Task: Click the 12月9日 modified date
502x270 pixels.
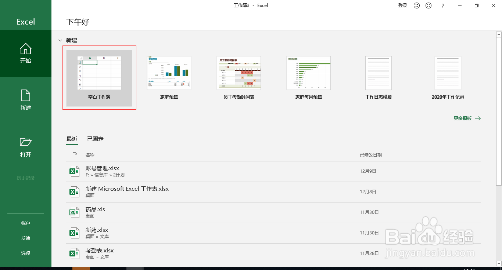Action: click(x=368, y=171)
